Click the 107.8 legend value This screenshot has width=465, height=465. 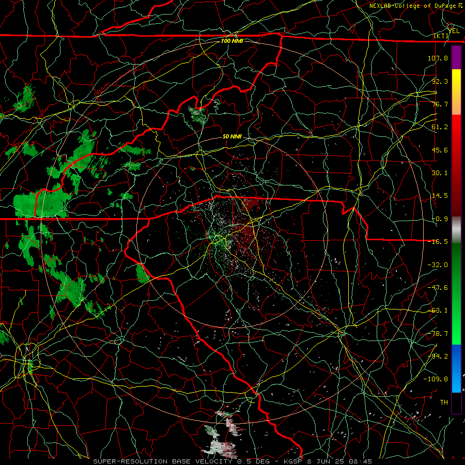(x=438, y=58)
